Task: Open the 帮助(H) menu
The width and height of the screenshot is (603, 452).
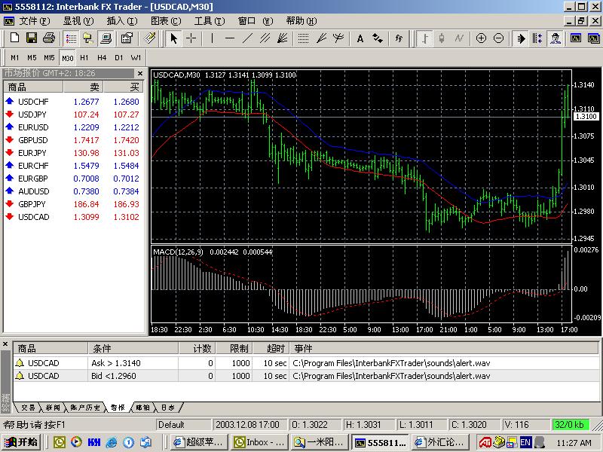Action: click(301, 21)
